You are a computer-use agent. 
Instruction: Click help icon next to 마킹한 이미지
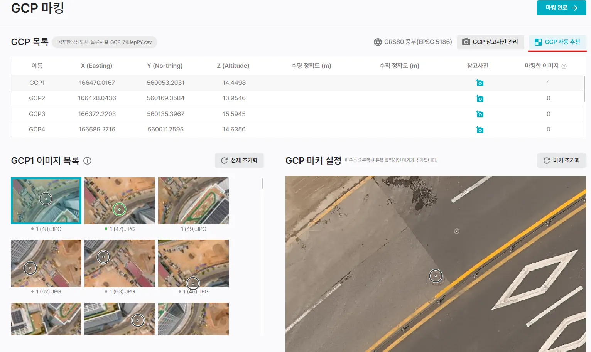[564, 66]
